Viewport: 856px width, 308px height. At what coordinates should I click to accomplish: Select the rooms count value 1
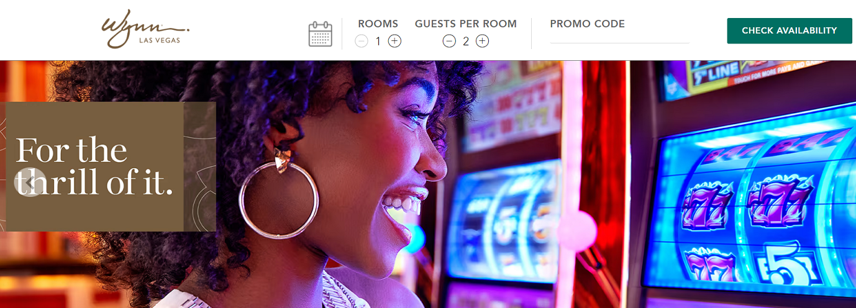[x=378, y=42]
